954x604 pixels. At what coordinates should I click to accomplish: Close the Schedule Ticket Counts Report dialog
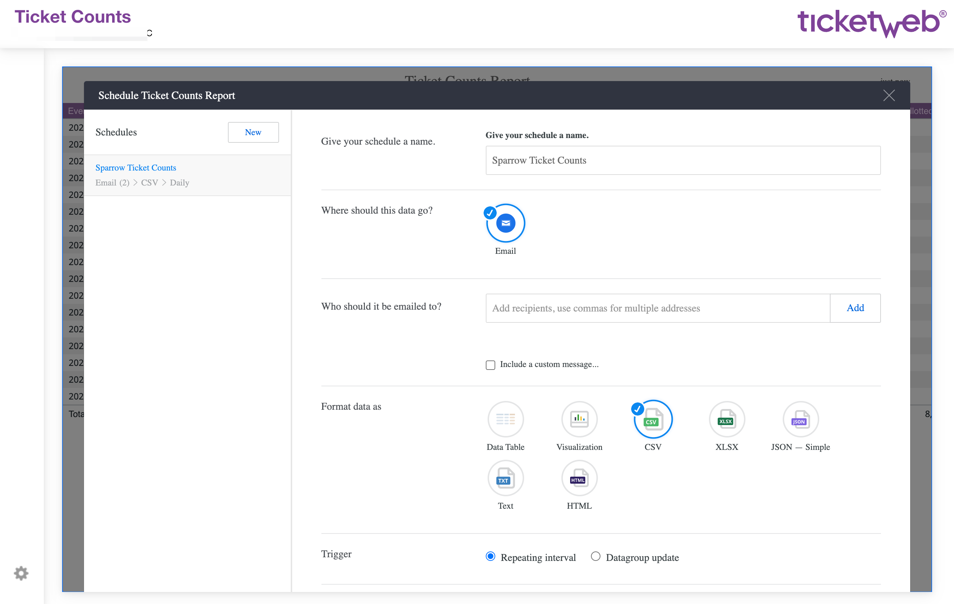coord(889,95)
